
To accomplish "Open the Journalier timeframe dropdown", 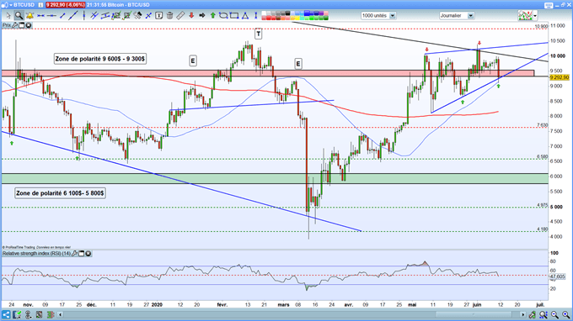I will coord(457,16).
